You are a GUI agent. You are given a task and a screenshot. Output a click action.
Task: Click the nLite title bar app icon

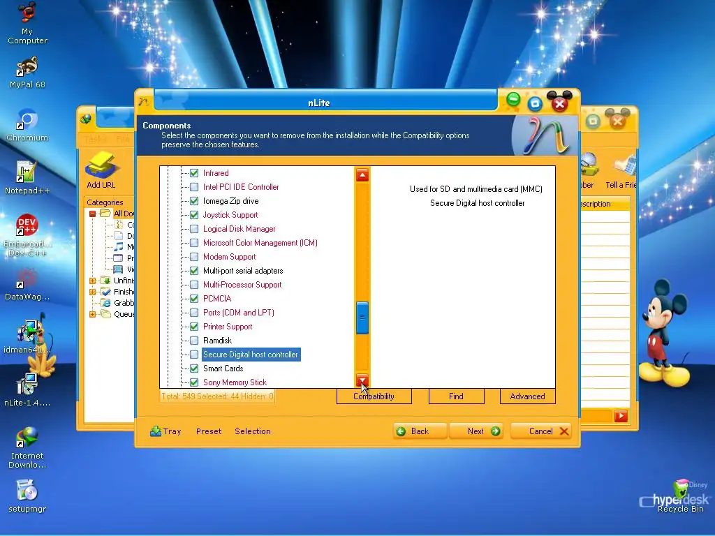144,102
